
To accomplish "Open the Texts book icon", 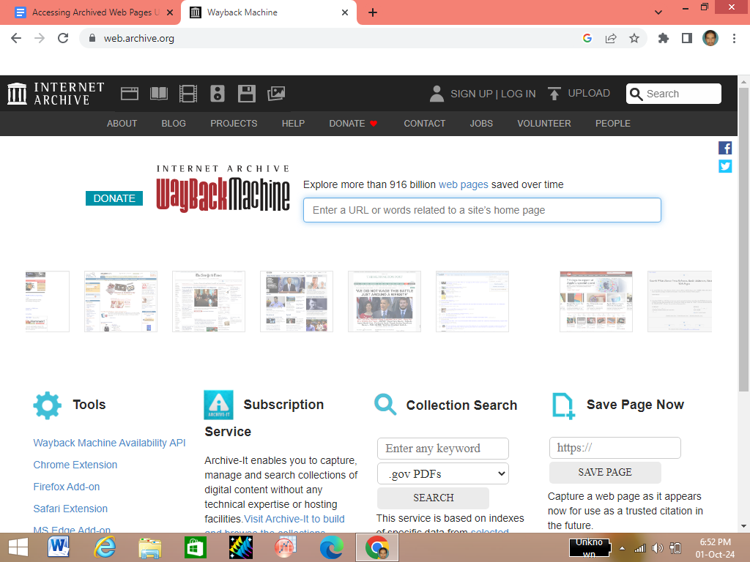I will [x=159, y=93].
